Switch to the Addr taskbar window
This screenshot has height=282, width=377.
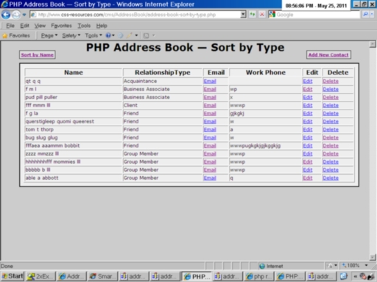71,276
